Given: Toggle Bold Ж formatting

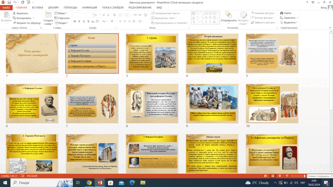Looking at the screenshot, I should coord(74,21).
